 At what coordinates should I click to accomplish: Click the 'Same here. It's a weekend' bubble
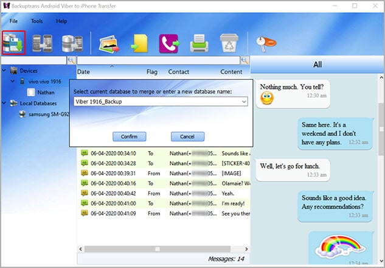coord(335,133)
